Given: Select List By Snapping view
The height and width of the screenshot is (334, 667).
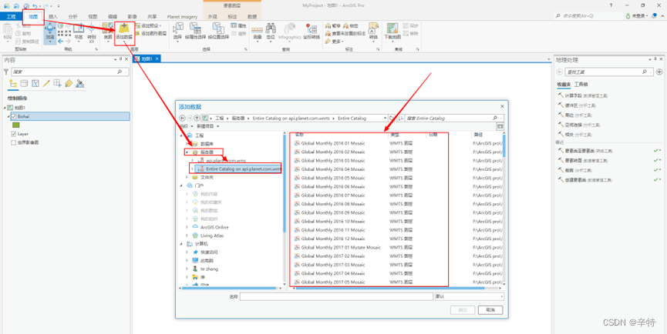Looking at the screenshot, I should pyautogui.click(x=57, y=83).
